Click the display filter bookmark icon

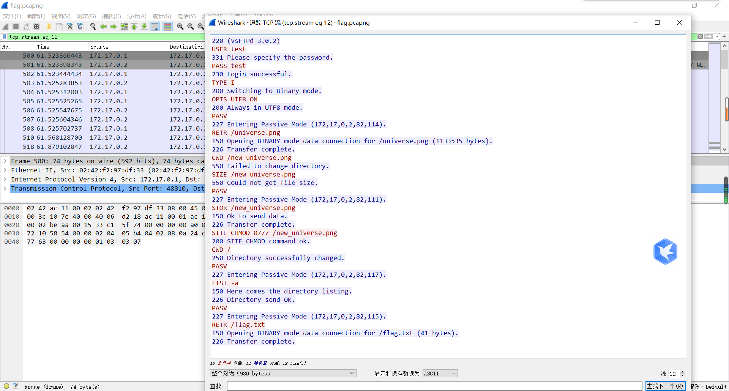(4, 37)
